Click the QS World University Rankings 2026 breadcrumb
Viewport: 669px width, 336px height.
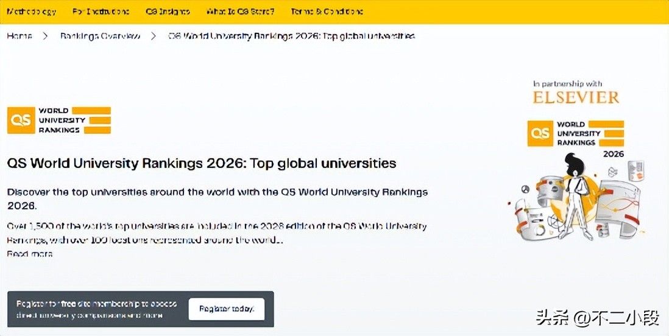(291, 36)
